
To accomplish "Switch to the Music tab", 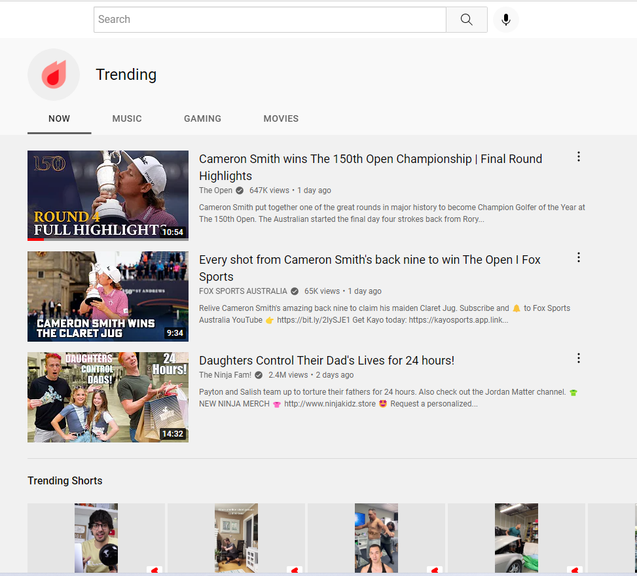I will tap(127, 118).
